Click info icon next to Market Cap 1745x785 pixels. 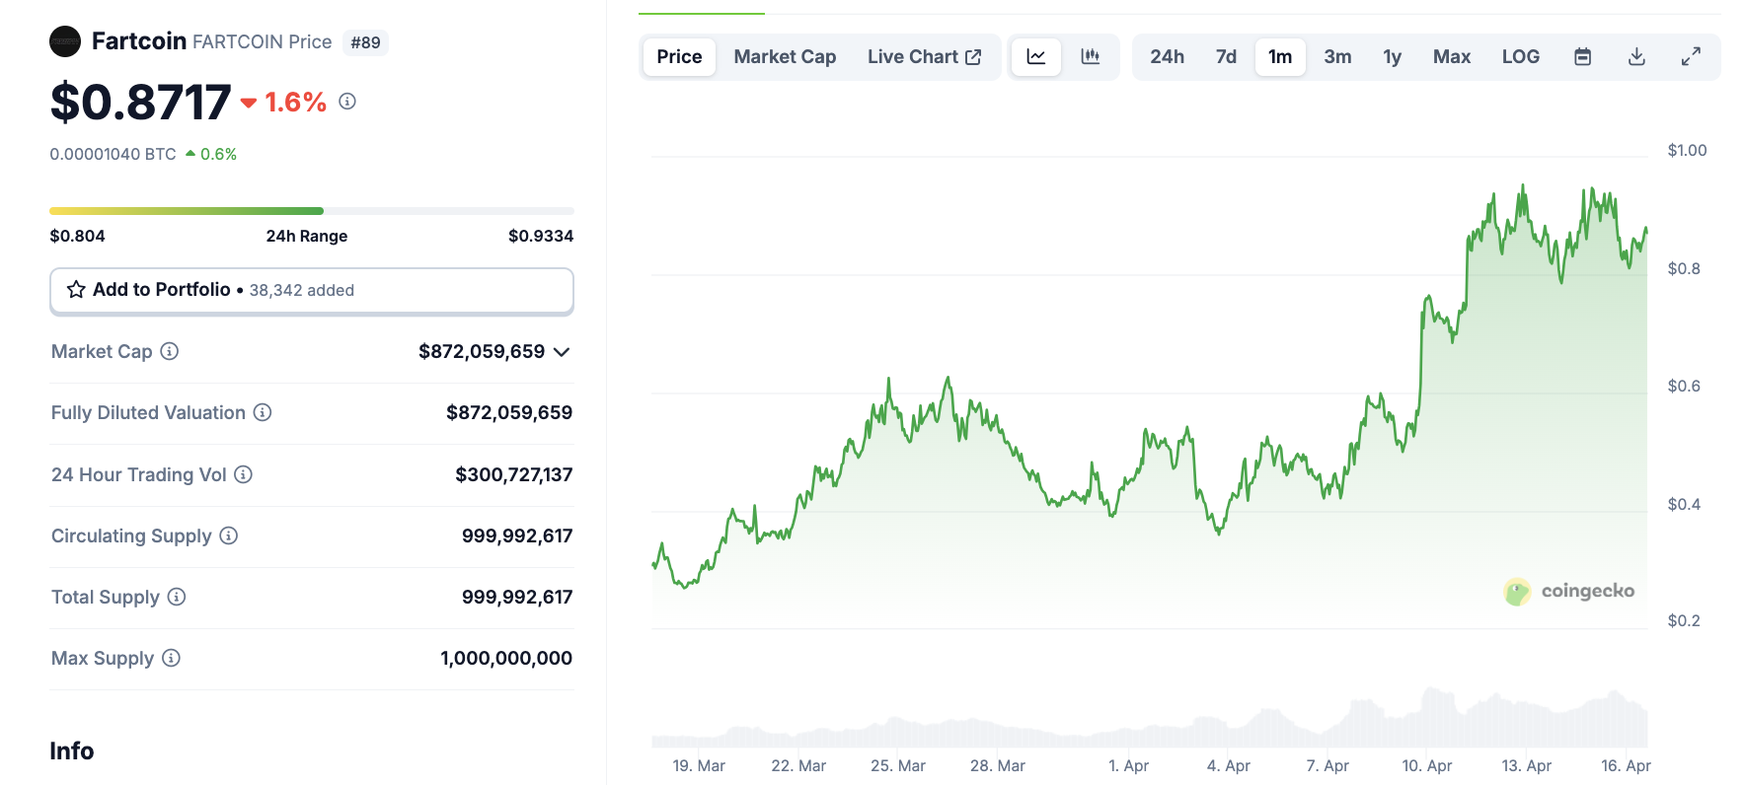click(170, 351)
